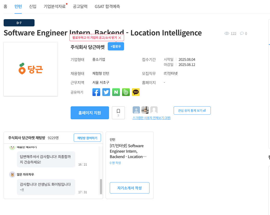Click the 16:21 message timestamp
This screenshot has width=270, height=215.
[83, 165]
